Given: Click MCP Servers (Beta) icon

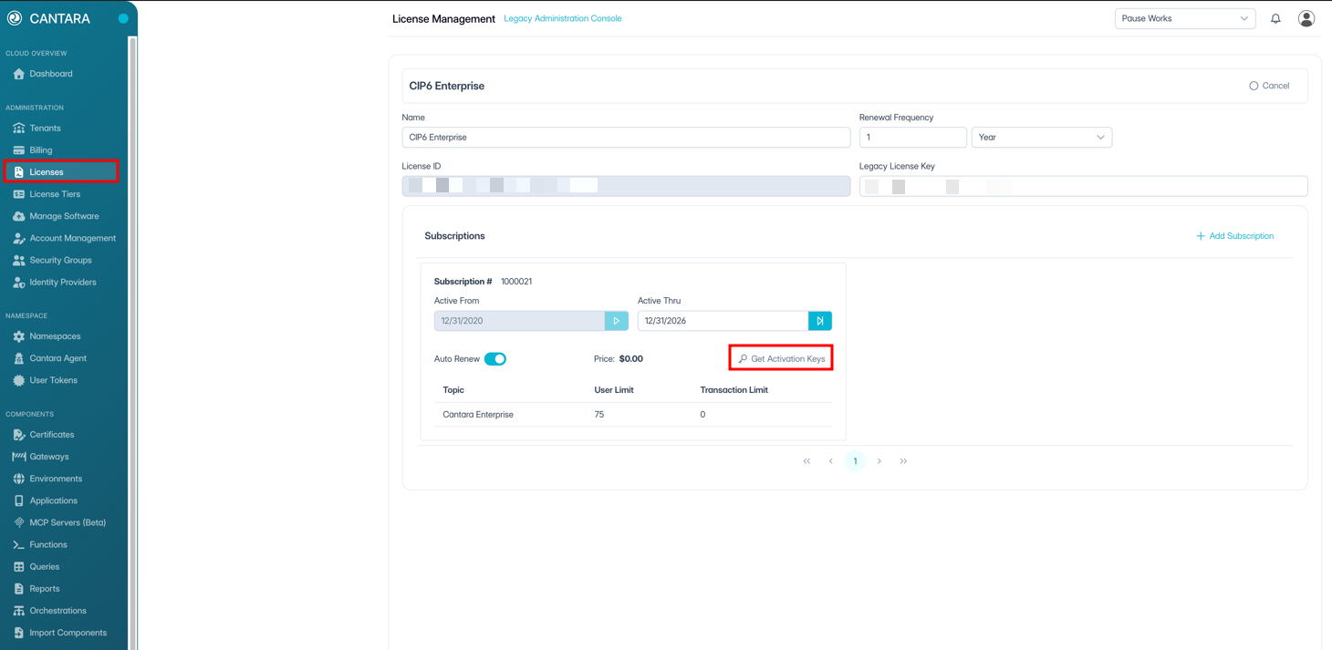Looking at the screenshot, I should tap(18, 522).
